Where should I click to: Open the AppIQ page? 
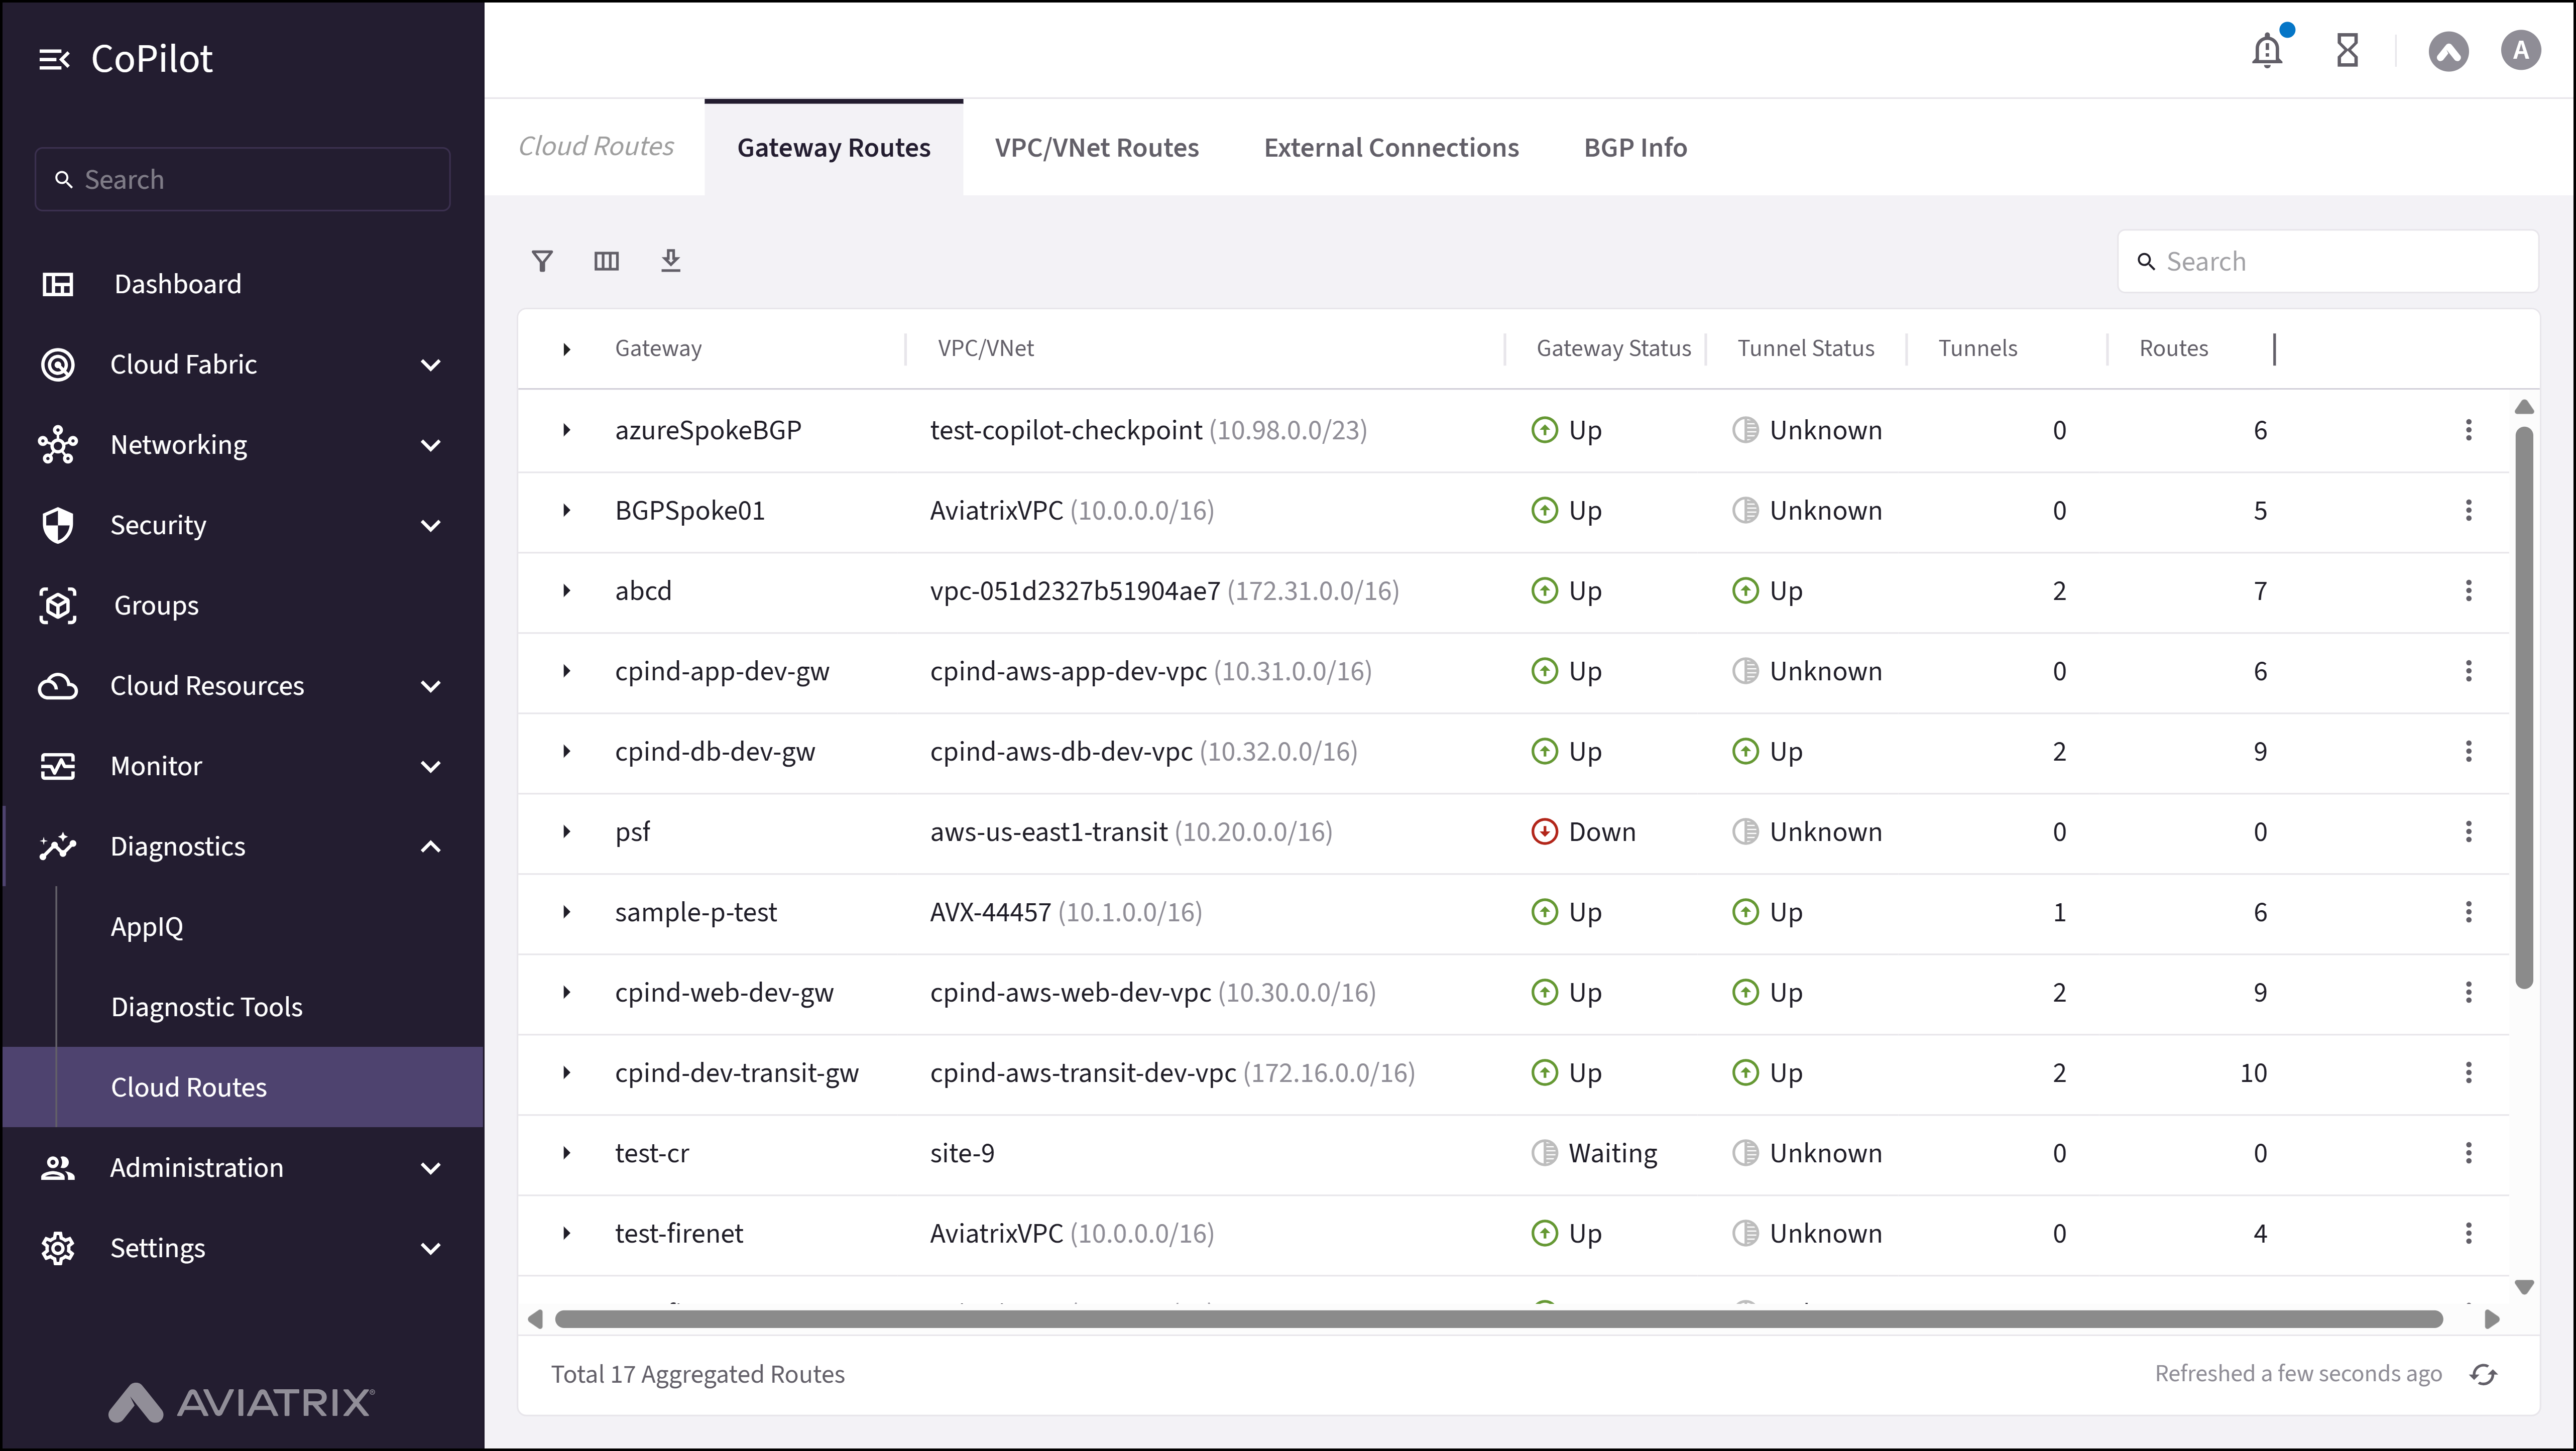[x=146, y=926]
